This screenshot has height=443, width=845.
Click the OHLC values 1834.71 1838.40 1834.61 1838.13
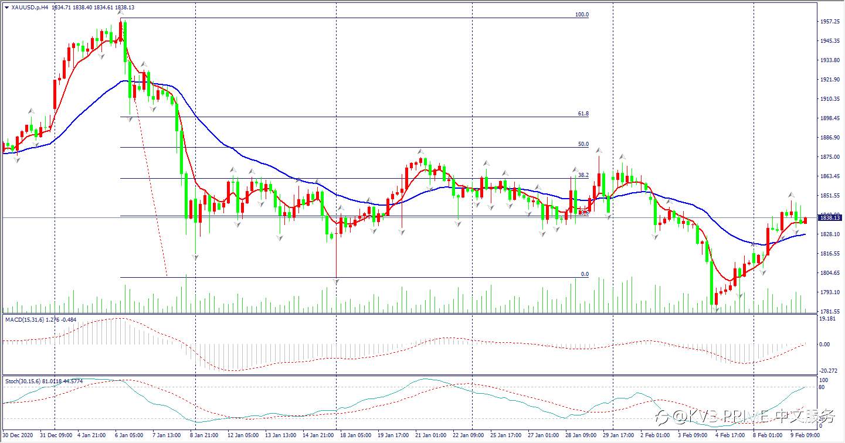tap(93, 7)
